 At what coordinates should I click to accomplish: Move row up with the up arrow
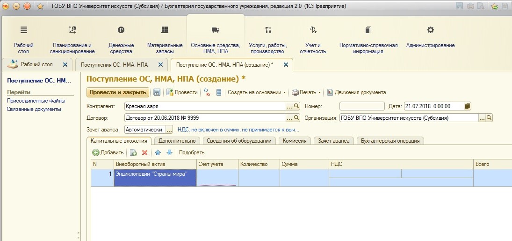[x=158, y=152]
